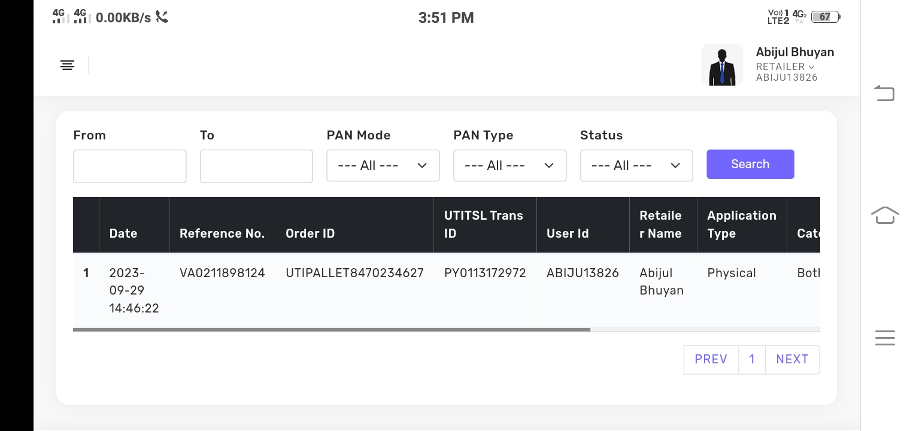
Task: Click the Reference No. column header
Action: pos(222,233)
